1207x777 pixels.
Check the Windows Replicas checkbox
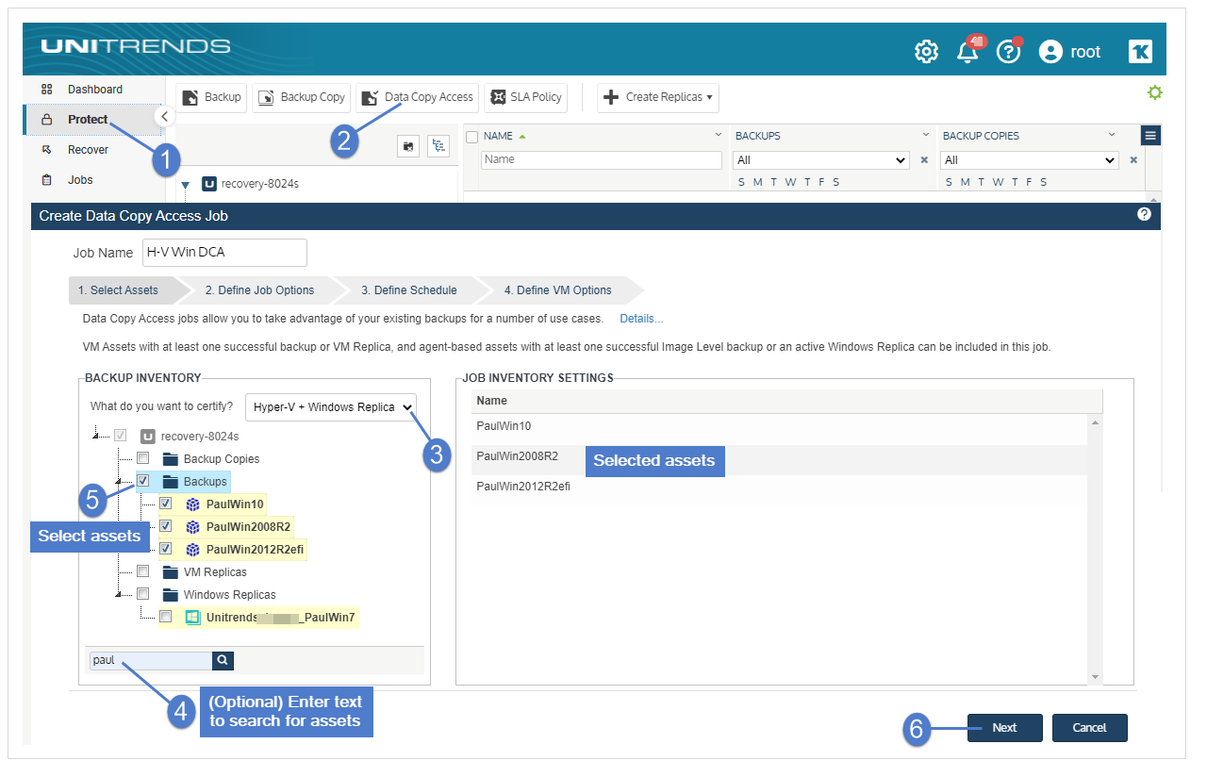(x=142, y=594)
